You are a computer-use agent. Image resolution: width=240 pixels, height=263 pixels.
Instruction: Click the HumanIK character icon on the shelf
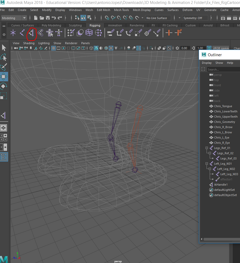coord(49,33)
